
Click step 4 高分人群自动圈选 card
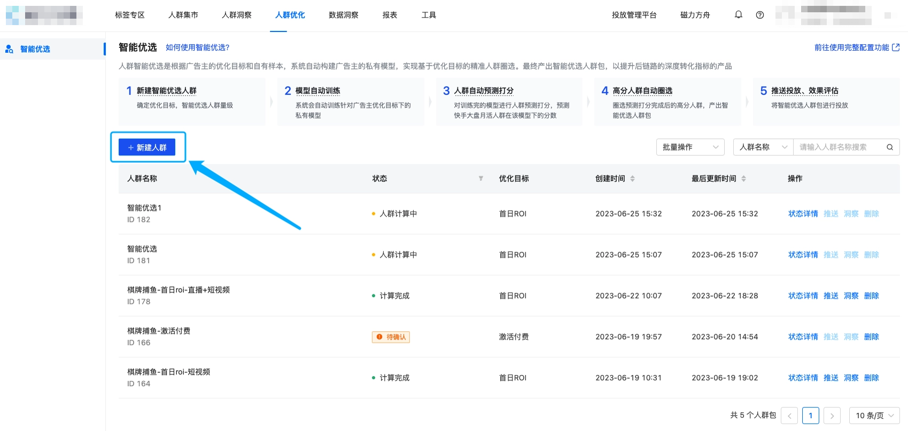pyautogui.click(x=668, y=102)
